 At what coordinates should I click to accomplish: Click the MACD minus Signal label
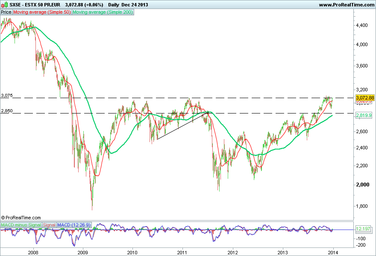pos(21,225)
